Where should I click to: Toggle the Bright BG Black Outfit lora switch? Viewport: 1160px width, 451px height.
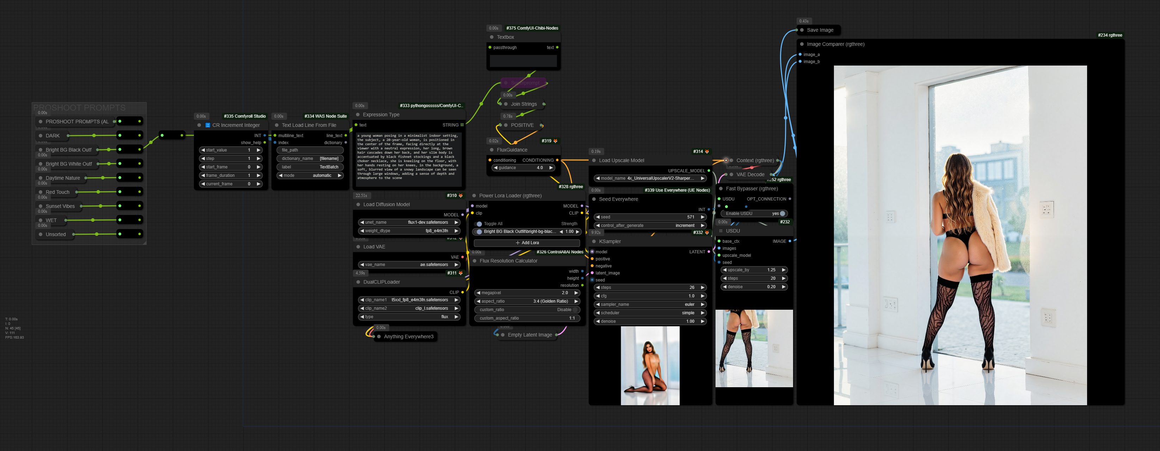pyautogui.click(x=479, y=232)
